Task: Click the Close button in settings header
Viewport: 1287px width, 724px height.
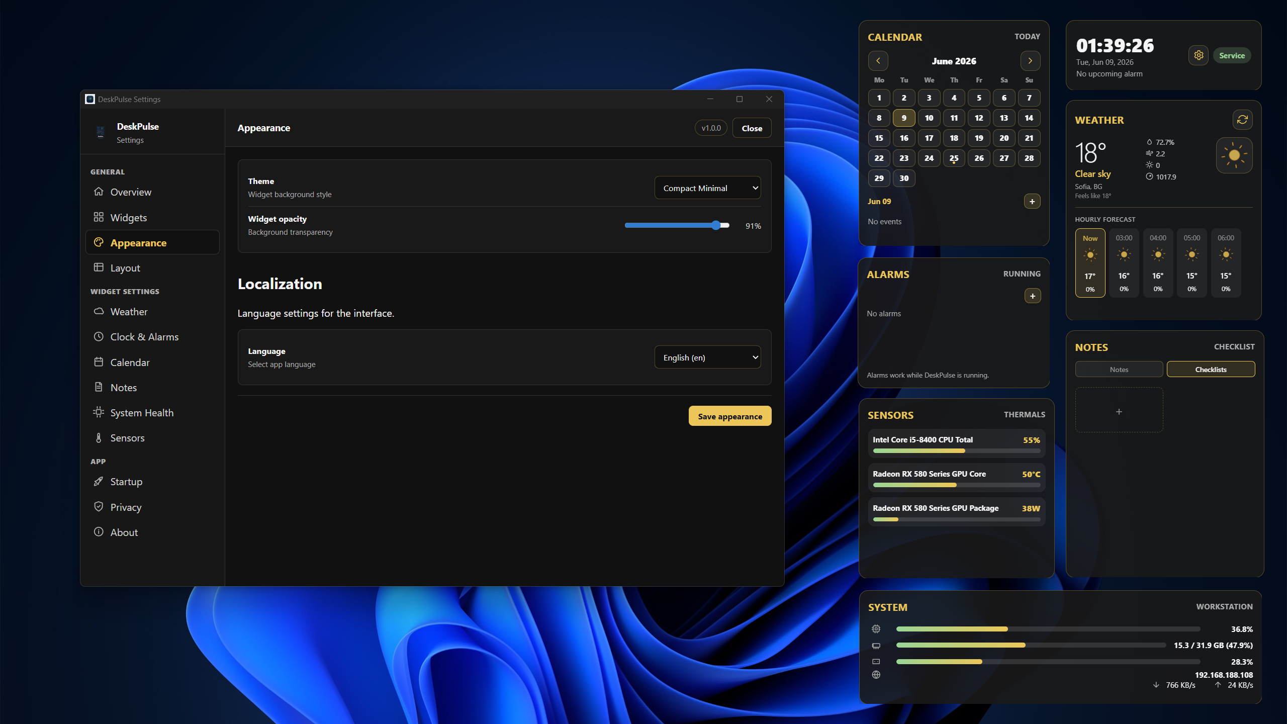Action: [x=752, y=128]
